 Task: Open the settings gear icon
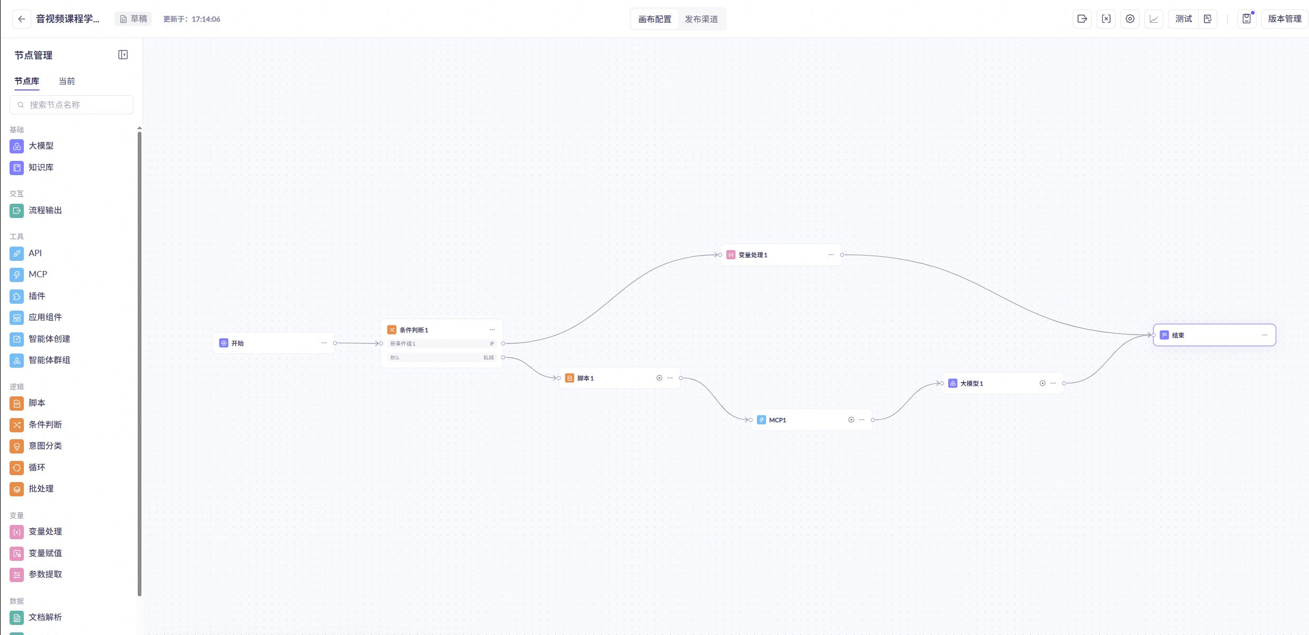tap(1130, 19)
